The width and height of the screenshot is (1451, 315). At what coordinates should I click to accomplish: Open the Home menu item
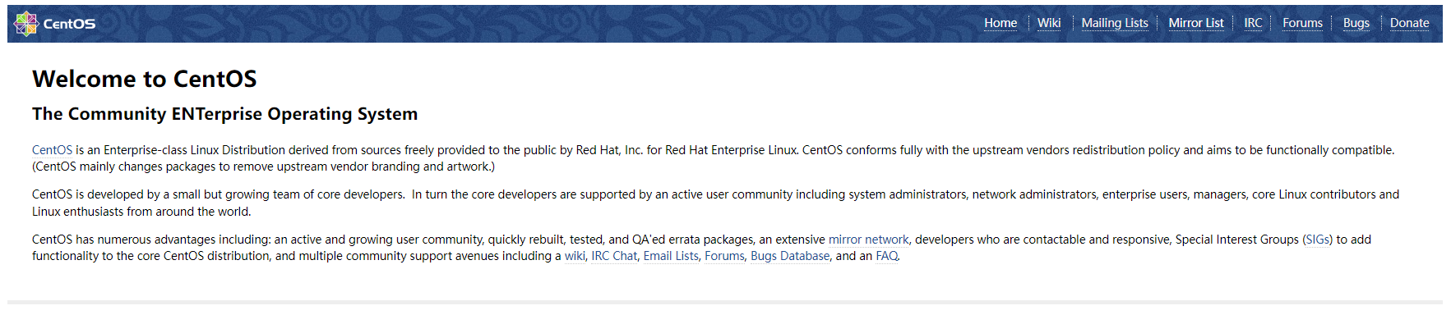[x=1000, y=23]
